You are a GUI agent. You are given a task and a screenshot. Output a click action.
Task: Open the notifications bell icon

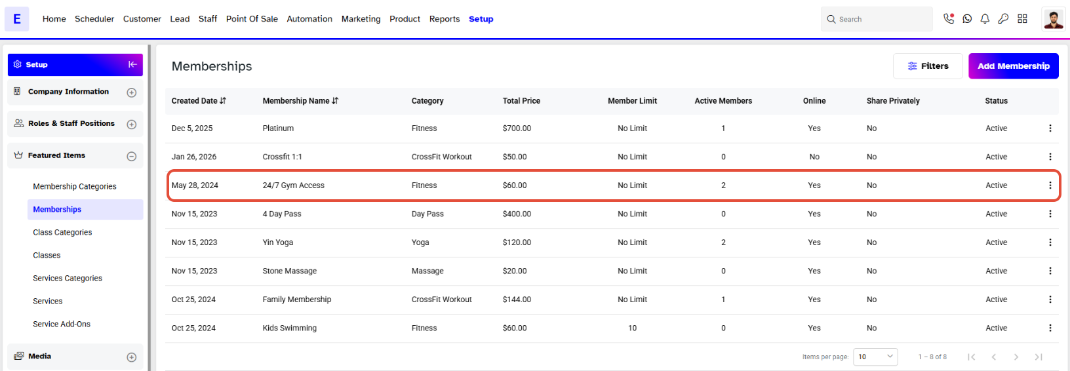tap(985, 19)
